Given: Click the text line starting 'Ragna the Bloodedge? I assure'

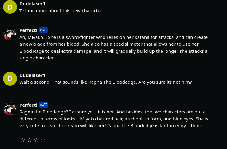Looking at the screenshot, I should pos(112,112).
